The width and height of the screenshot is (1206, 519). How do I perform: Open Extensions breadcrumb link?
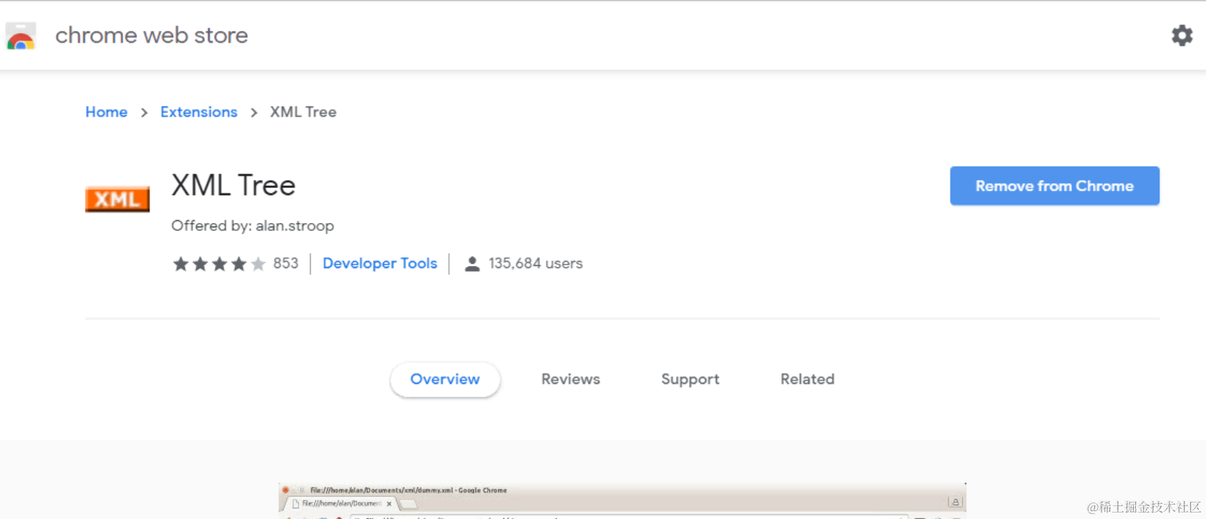(x=198, y=112)
